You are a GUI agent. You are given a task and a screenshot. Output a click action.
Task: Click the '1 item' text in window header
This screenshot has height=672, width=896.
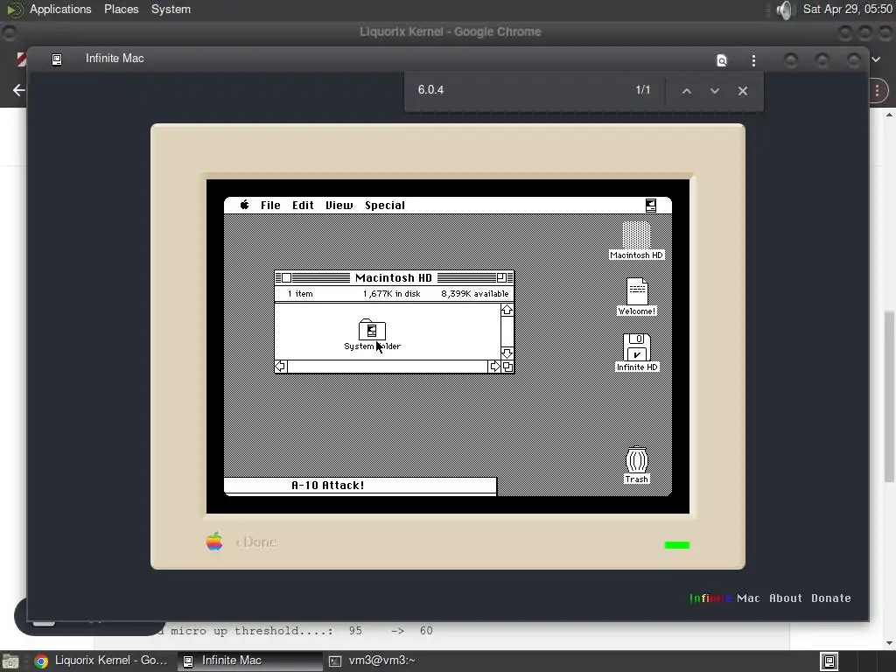pyautogui.click(x=300, y=294)
